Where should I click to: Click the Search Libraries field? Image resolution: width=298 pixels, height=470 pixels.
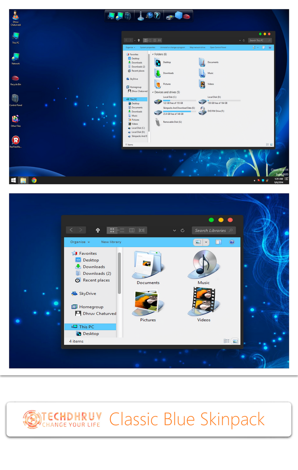(213, 230)
